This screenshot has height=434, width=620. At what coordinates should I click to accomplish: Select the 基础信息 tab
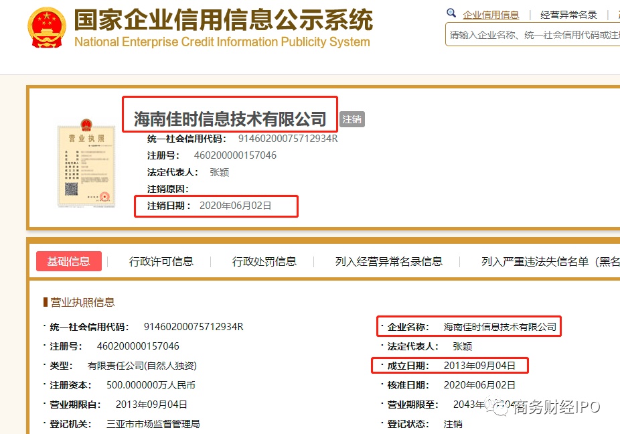point(69,261)
